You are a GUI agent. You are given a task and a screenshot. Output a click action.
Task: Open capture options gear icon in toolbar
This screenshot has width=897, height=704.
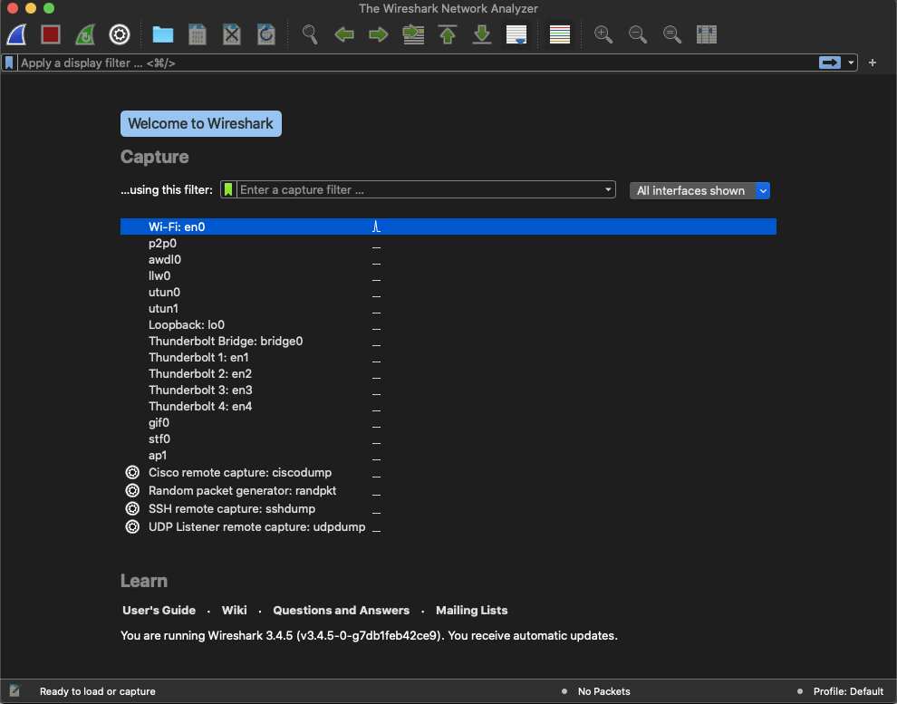120,34
